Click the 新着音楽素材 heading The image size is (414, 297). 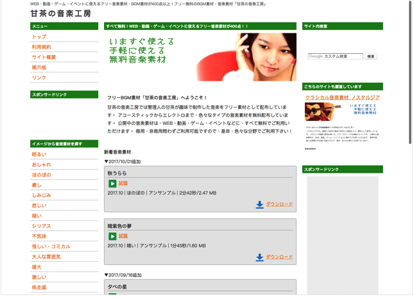click(117, 152)
